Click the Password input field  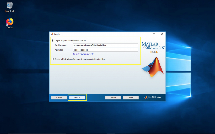tap(105, 50)
